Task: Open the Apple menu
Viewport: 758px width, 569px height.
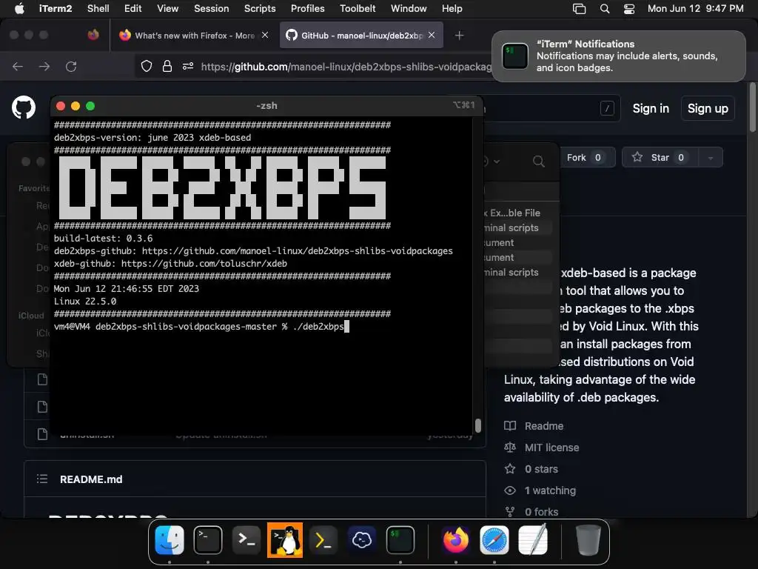Action: [x=19, y=8]
